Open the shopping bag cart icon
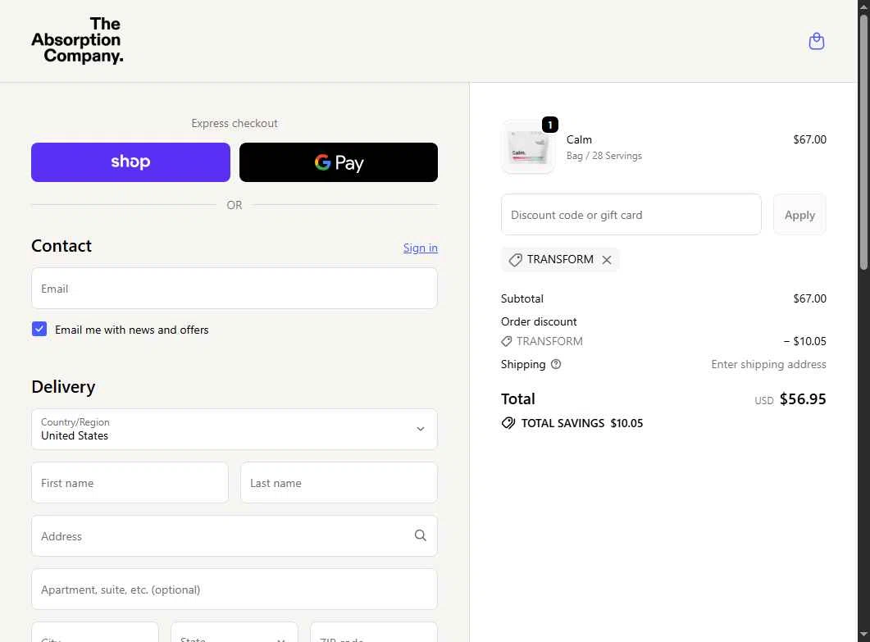 click(x=816, y=41)
